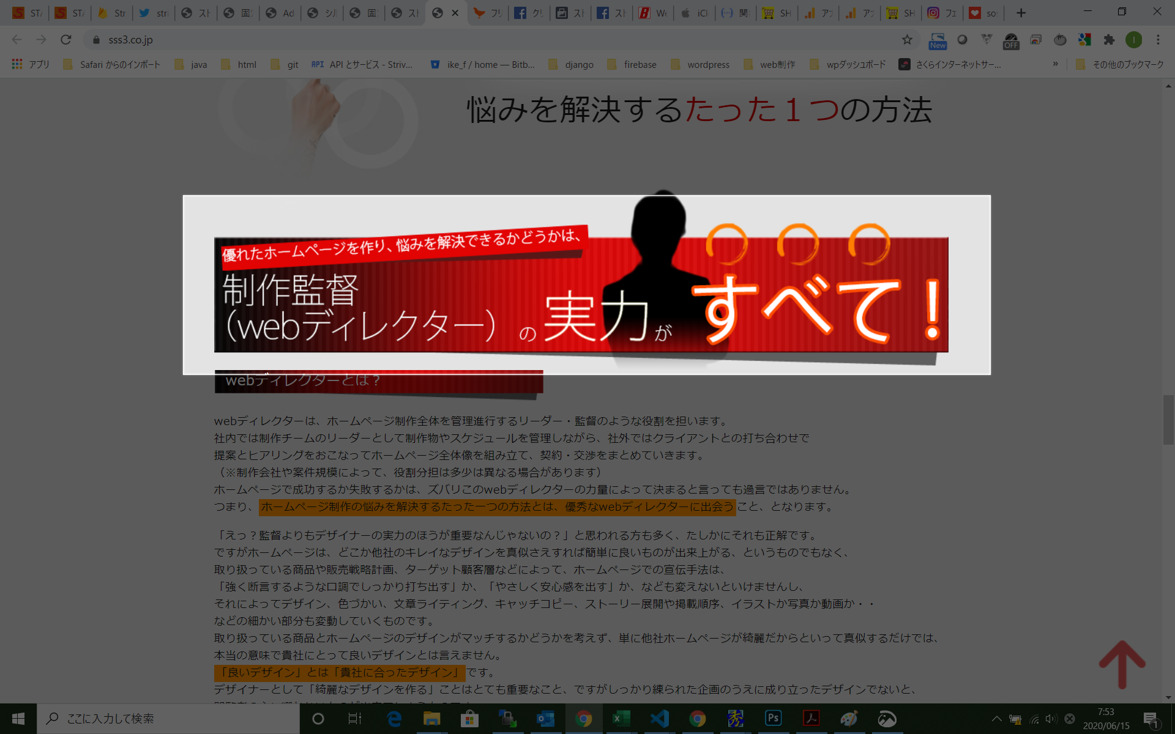Open Task View in the taskbar
This screenshot has height=734, width=1175.
coord(355,719)
